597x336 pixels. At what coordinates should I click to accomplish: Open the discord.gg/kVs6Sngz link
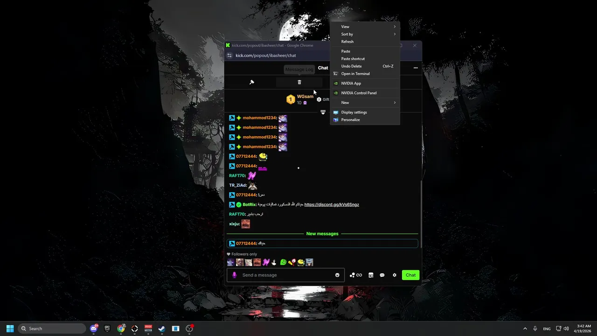point(332,204)
